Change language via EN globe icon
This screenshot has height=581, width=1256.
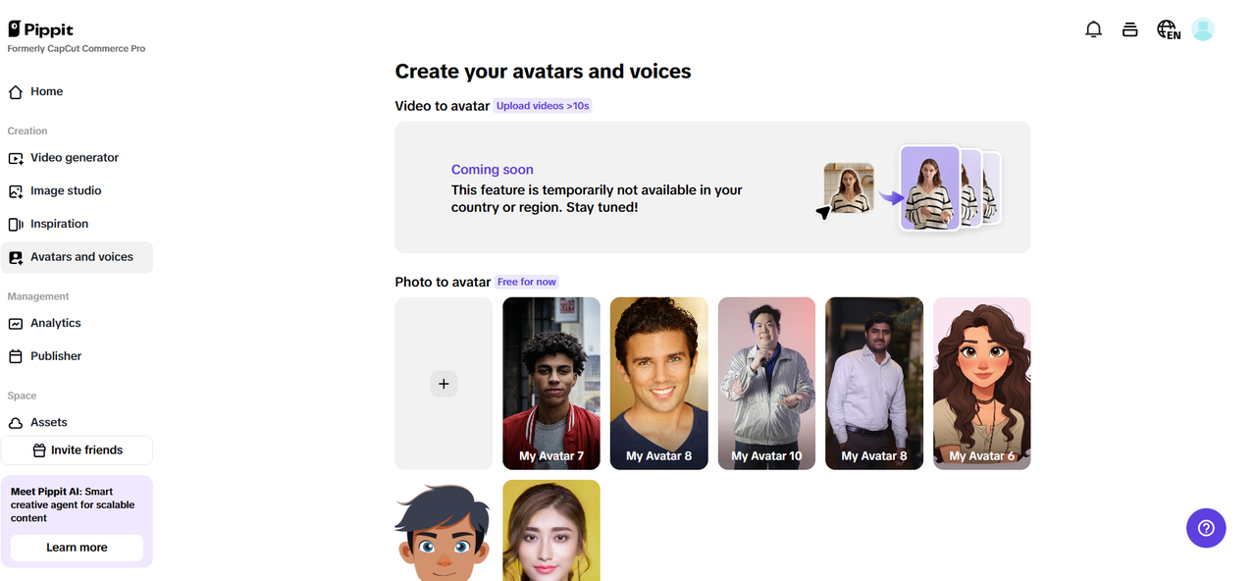1168,29
